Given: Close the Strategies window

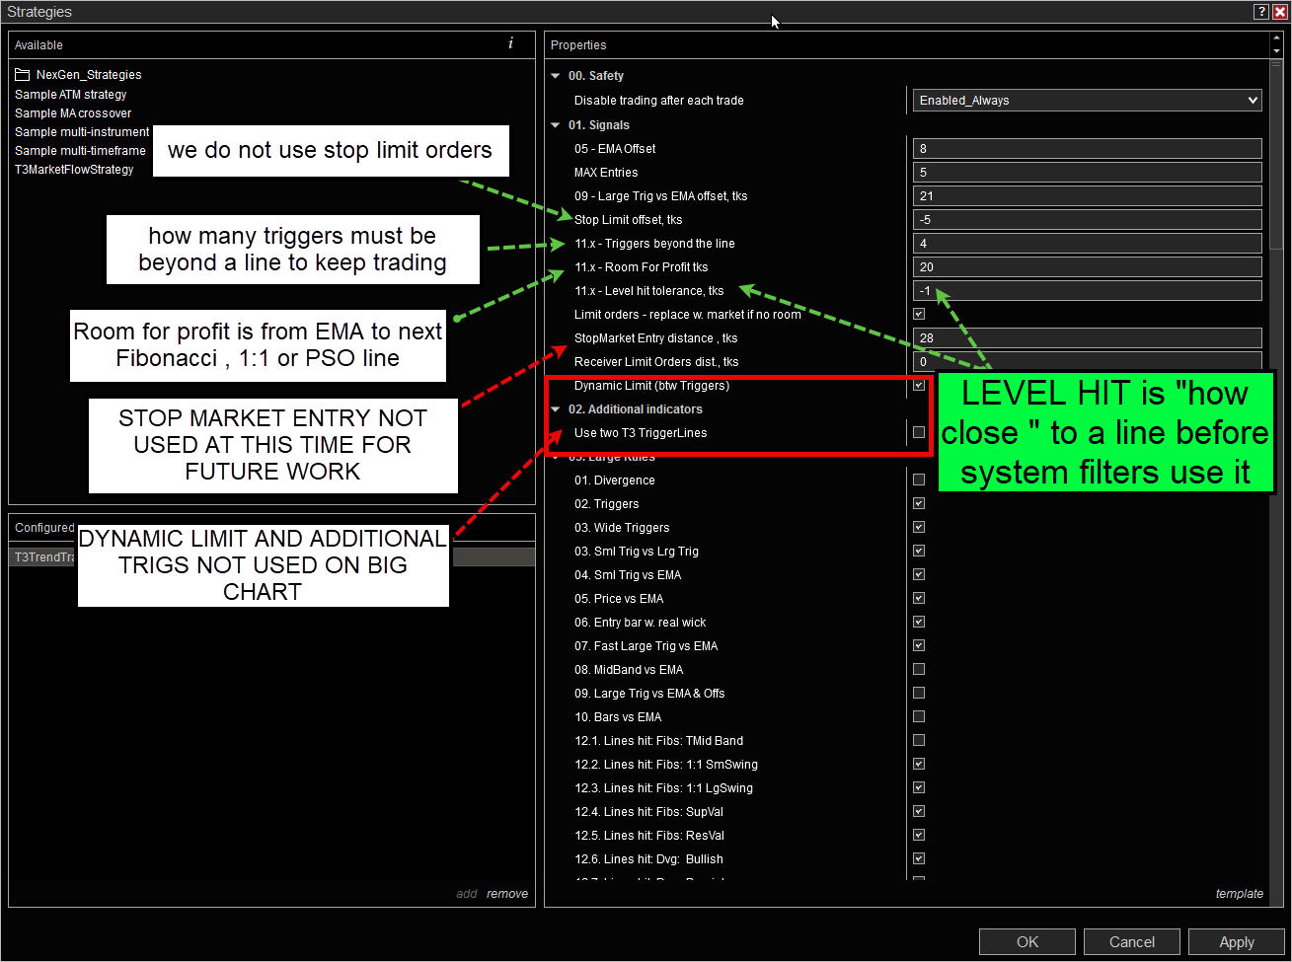Looking at the screenshot, I should 1279,12.
